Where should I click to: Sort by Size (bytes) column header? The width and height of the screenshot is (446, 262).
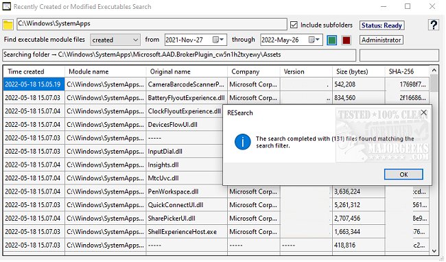(358, 71)
